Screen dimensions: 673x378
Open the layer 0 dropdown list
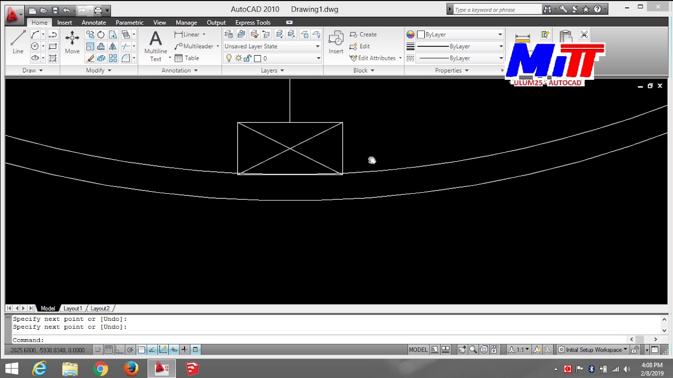click(272, 58)
